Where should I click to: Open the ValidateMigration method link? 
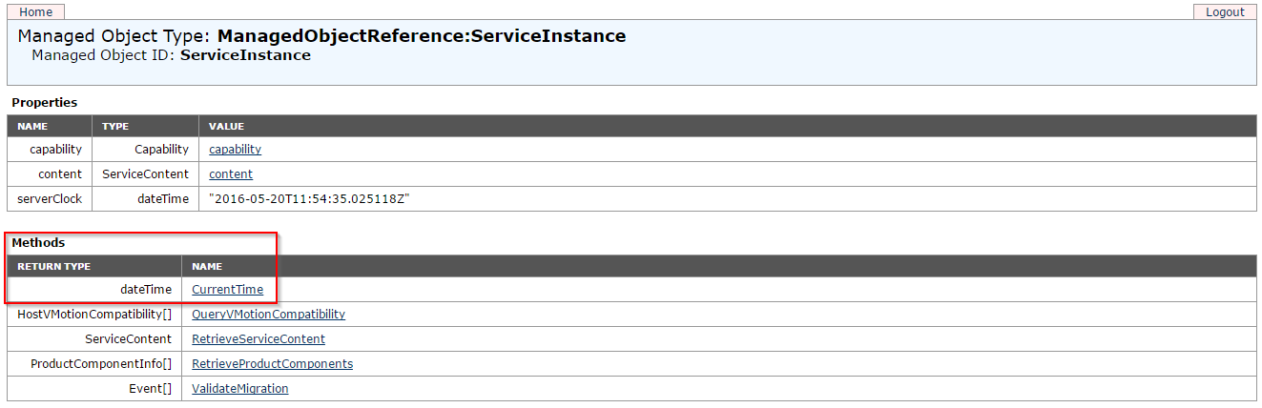click(x=239, y=389)
